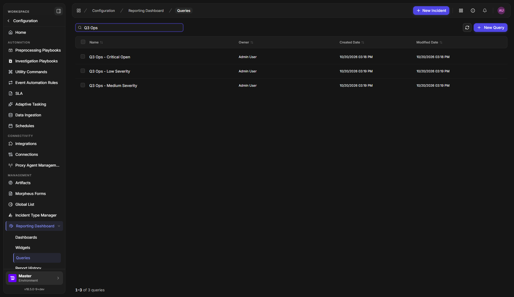514x297 pixels.
Task: Open the apps grid icon near New Incident
Action: 461,11
